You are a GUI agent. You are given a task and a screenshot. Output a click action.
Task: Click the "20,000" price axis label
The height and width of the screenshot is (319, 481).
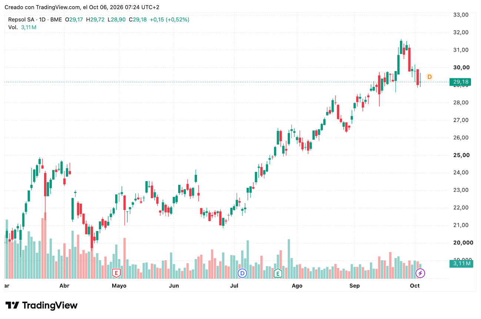click(x=462, y=242)
